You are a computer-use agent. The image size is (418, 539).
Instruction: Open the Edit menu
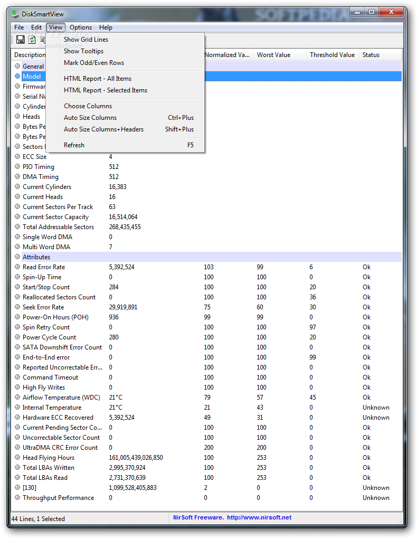(x=36, y=27)
